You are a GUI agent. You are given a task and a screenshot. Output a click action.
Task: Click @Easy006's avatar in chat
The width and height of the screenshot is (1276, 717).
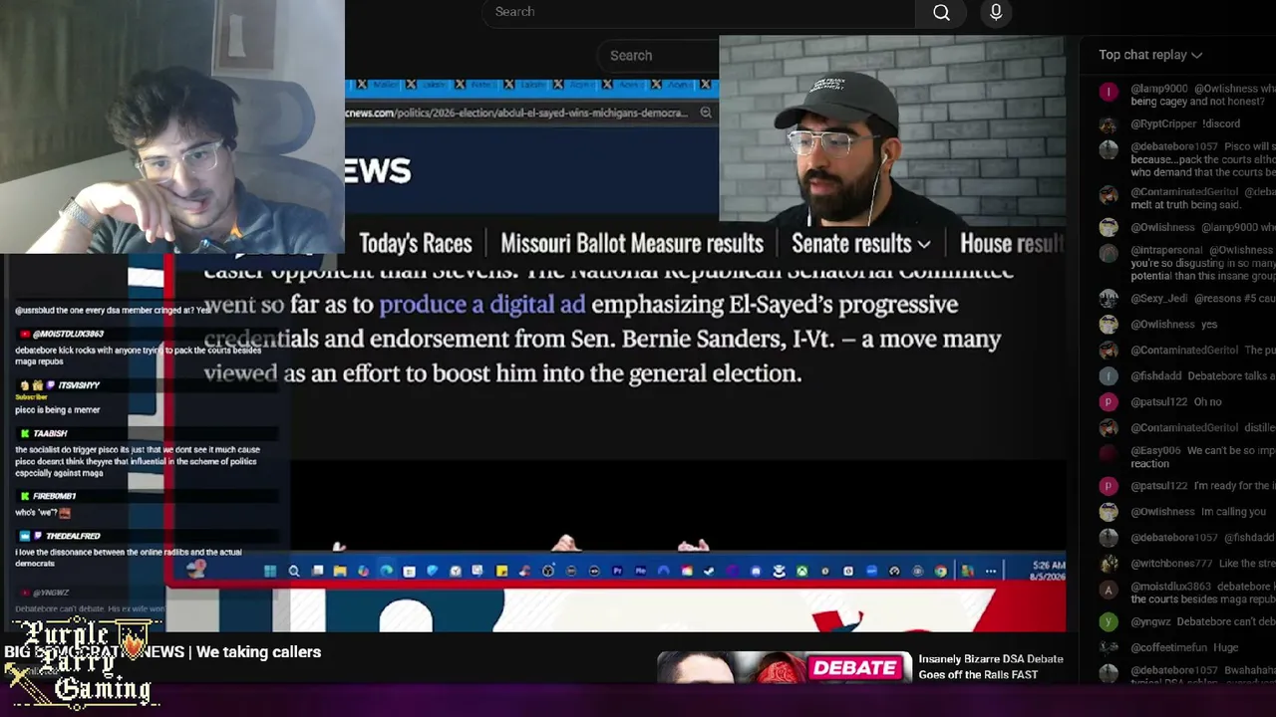click(1109, 453)
